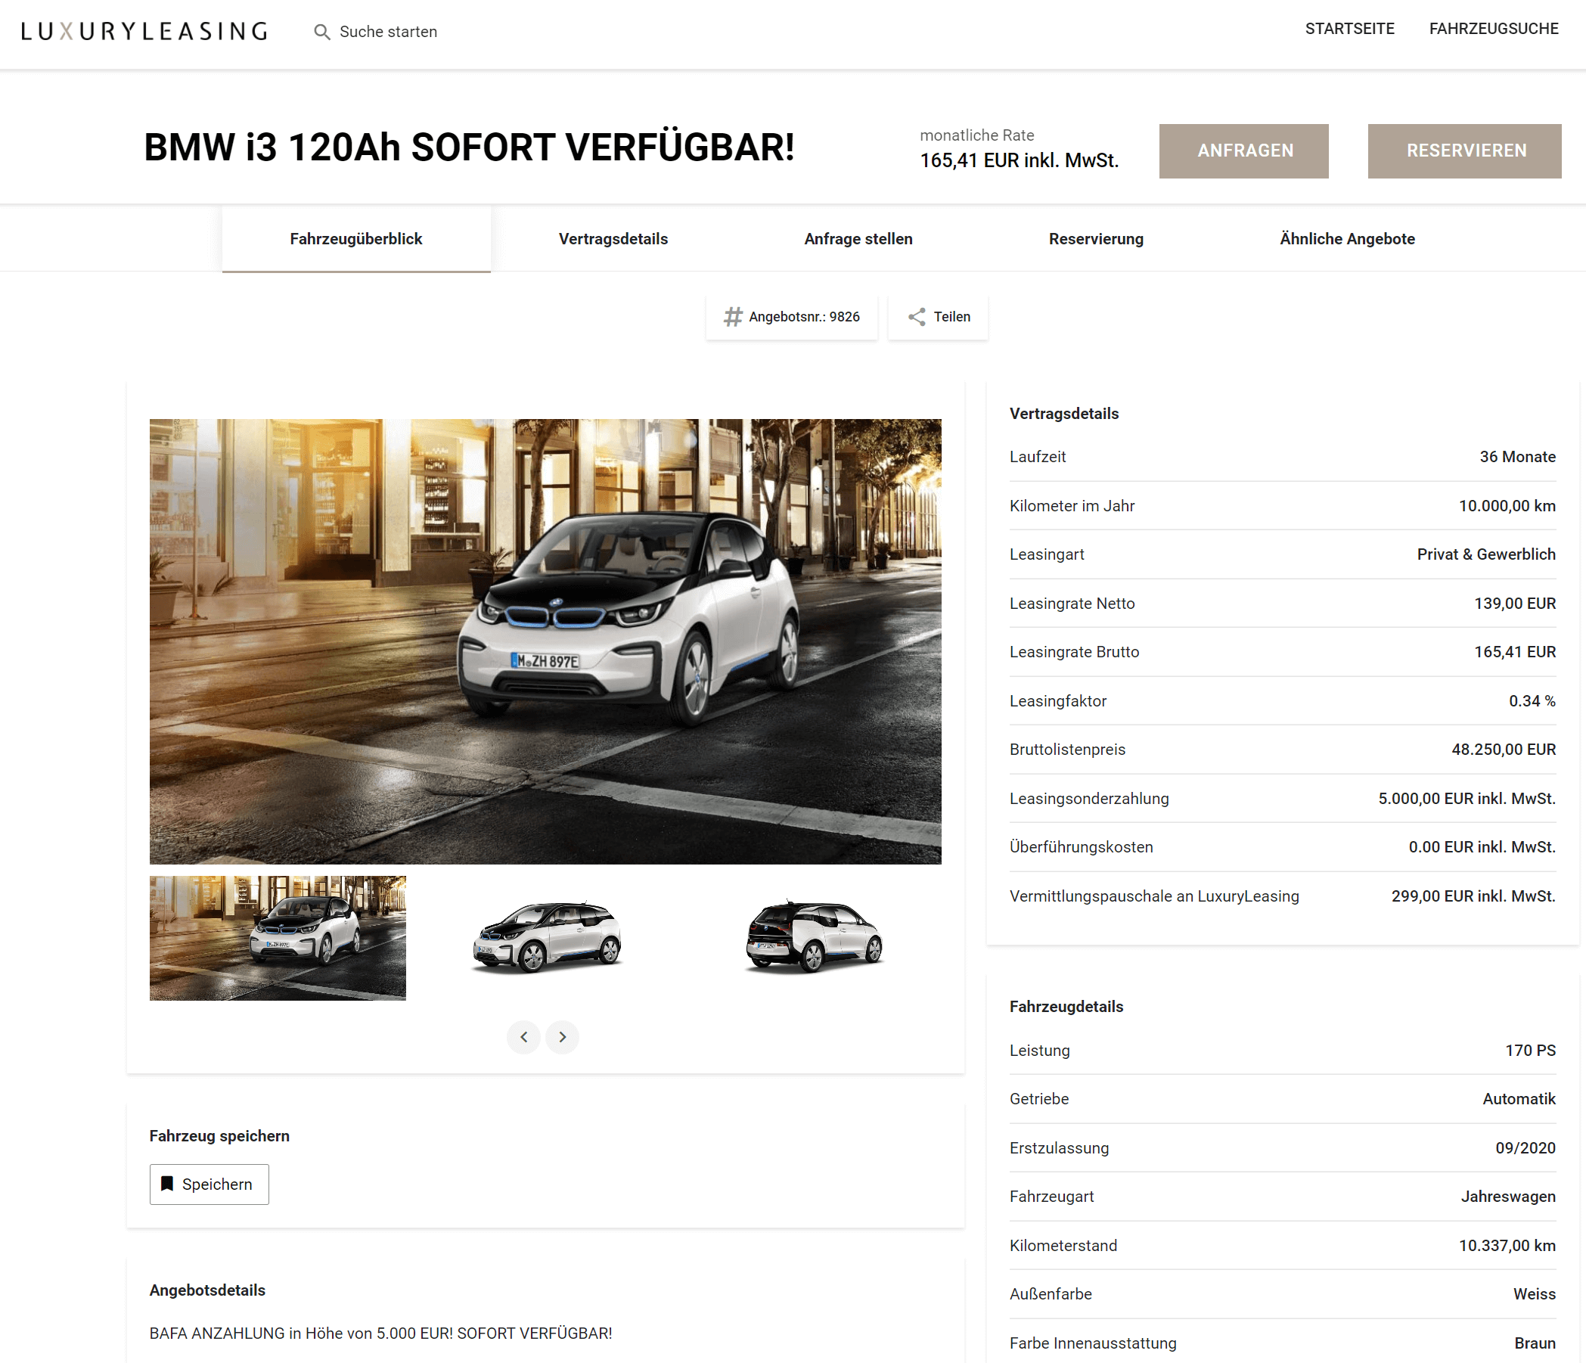View the Ähnliche Angebote tab
Screen dimensions: 1586x1363
click(1346, 239)
